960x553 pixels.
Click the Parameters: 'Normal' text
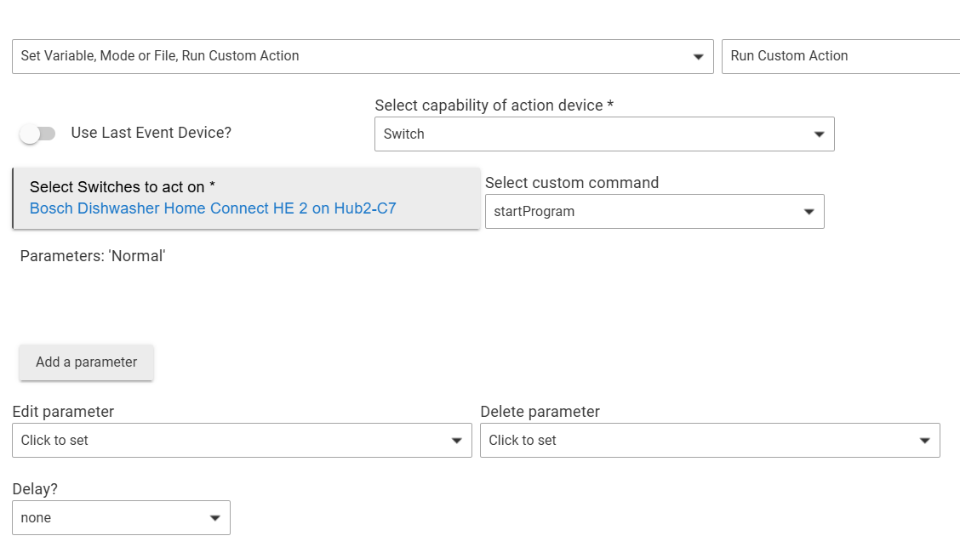click(93, 256)
